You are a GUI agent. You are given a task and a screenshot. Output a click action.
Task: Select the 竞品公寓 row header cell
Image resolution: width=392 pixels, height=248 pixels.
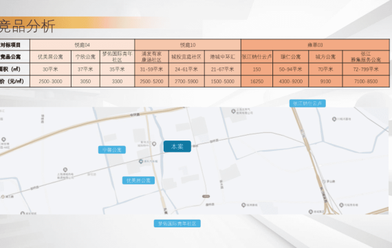click(14, 57)
